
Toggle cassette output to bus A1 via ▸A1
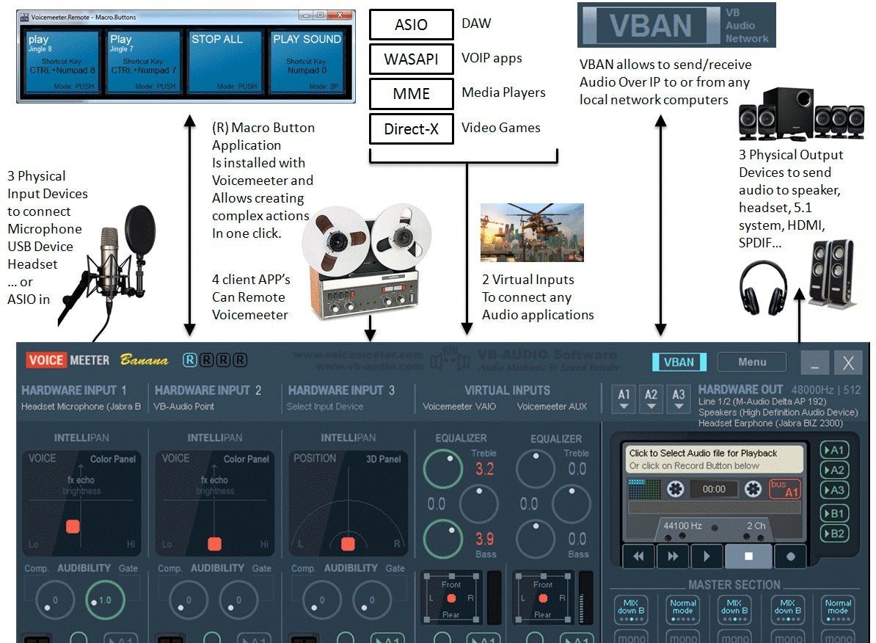[x=834, y=450]
